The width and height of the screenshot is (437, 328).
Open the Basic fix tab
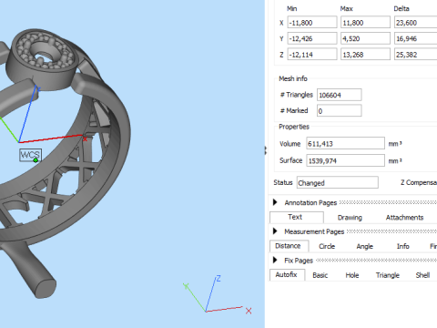point(320,275)
